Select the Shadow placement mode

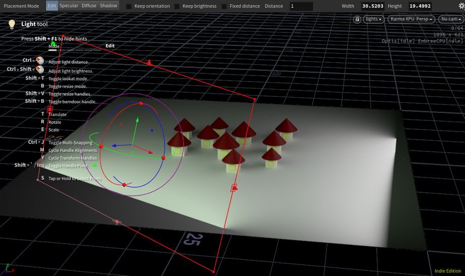pos(108,6)
